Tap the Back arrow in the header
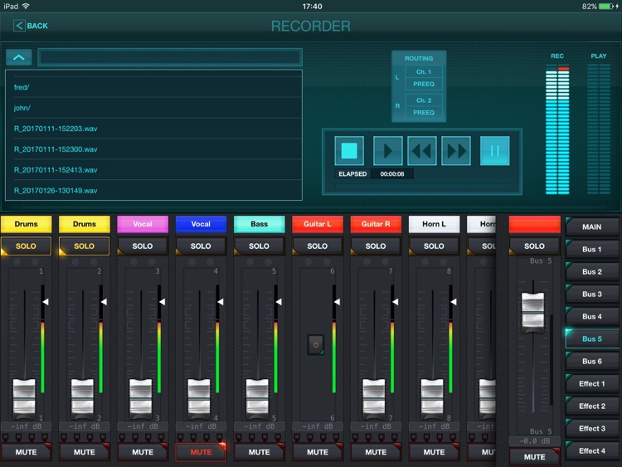The height and width of the screenshot is (467, 622). click(31, 26)
